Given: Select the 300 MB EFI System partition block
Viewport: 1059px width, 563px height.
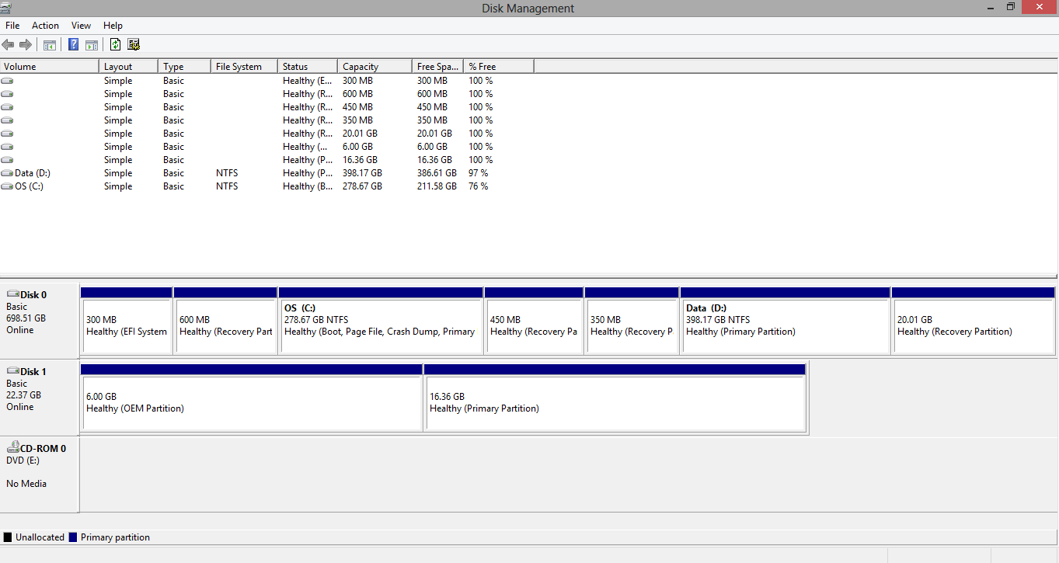Looking at the screenshot, I should 127,322.
